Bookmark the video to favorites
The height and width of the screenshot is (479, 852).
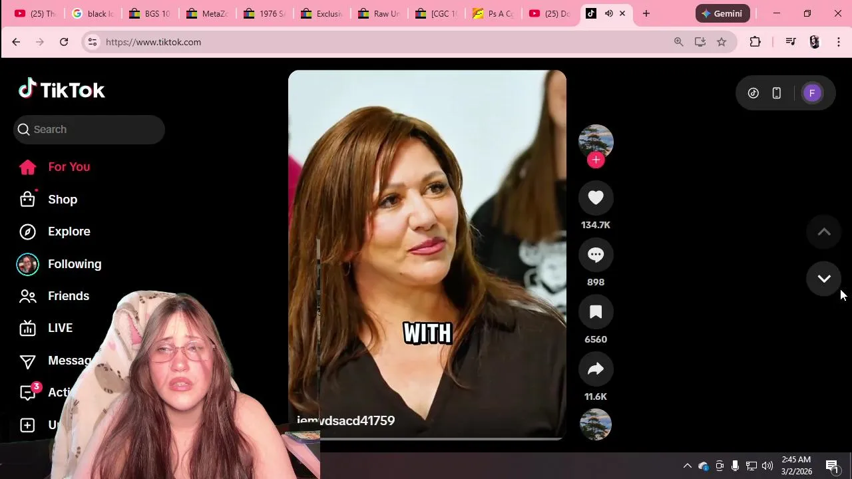[x=596, y=312]
